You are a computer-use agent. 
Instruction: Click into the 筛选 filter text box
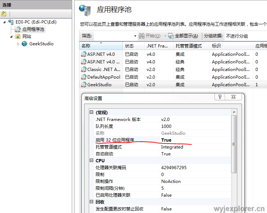(114, 36)
